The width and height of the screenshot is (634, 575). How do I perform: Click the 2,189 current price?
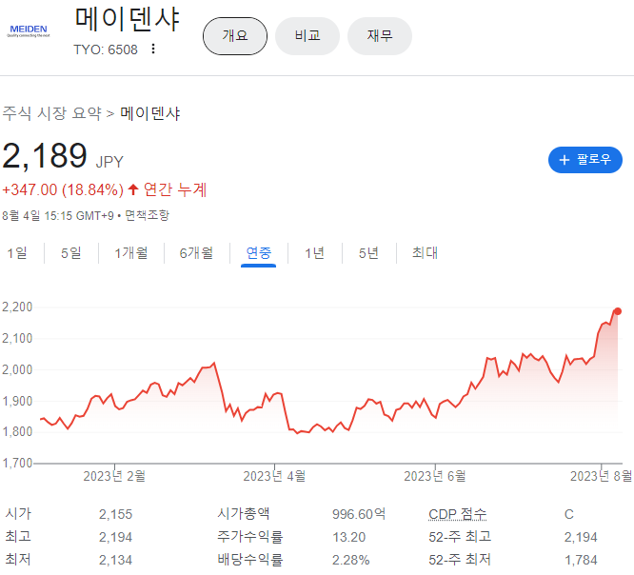(45, 156)
